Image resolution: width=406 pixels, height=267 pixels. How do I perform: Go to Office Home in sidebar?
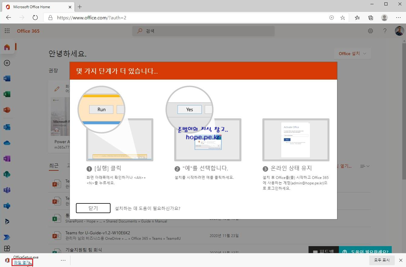coord(7,47)
